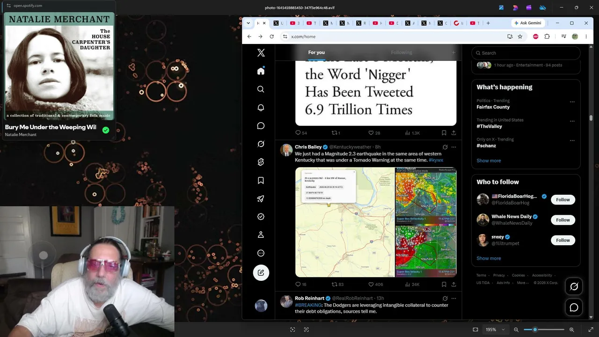
Task: Open the Natalie Merchant album cover thumbnail
Action: click(59, 66)
